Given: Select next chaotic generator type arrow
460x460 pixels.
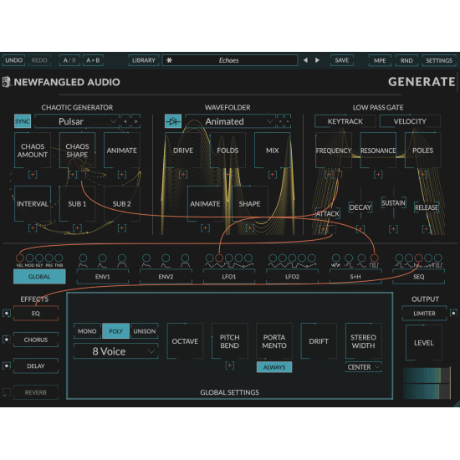Looking at the screenshot, I should click(135, 121).
